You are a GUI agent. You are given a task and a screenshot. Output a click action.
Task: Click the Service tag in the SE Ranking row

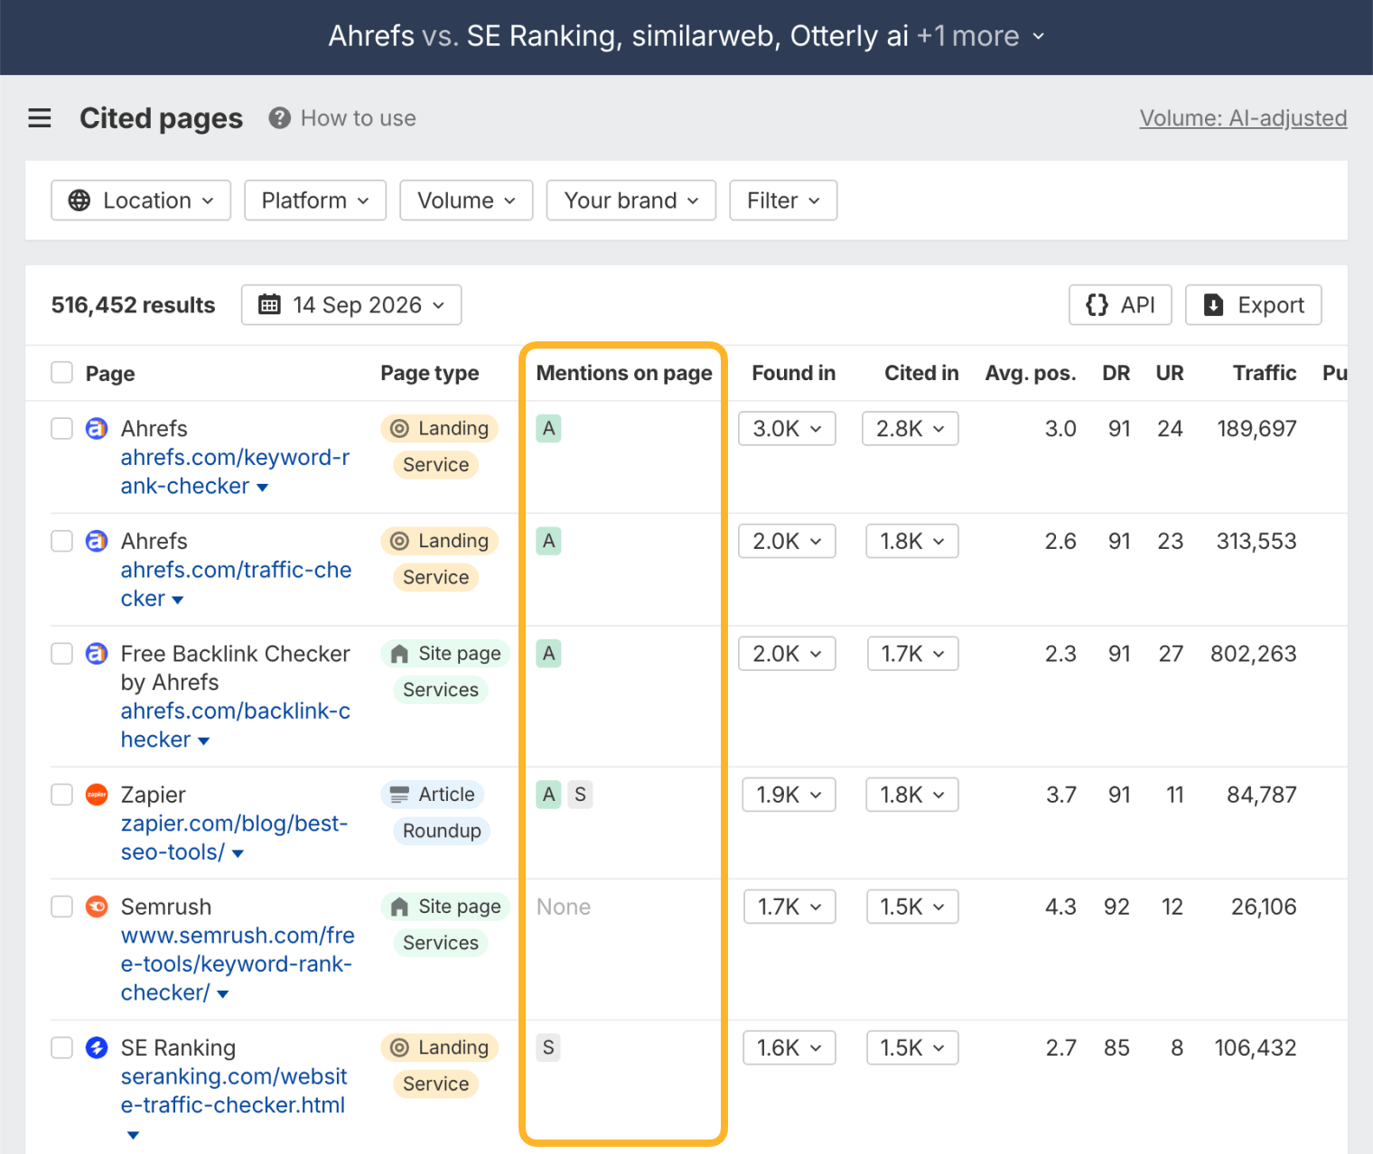(x=435, y=1084)
